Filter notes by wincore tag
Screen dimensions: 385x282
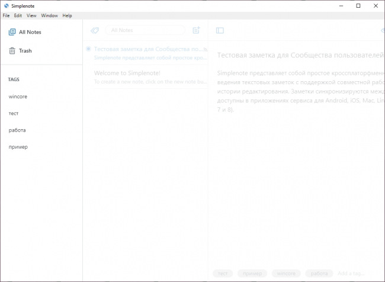click(18, 97)
